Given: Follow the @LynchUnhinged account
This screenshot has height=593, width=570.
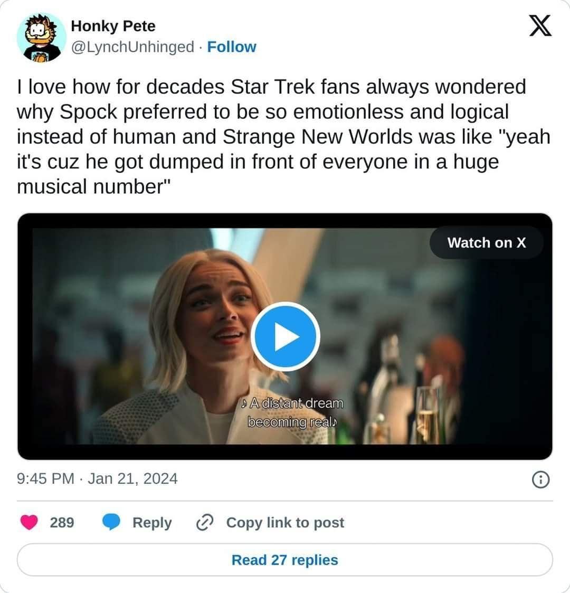Looking at the screenshot, I should tap(232, 47).
